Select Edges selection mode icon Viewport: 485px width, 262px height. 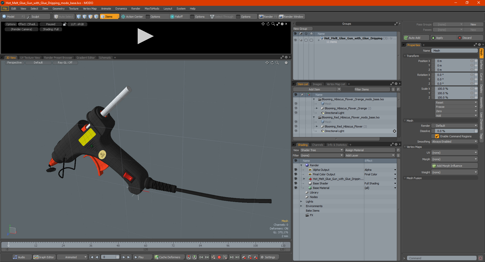[85, 17]
